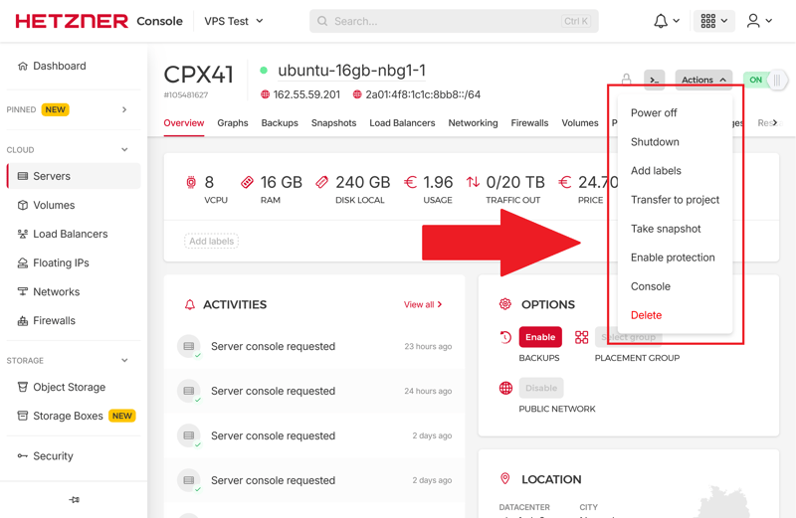Viewport: 796px width, 518px height.
Task: Toggle the server power ON switch
Action: (x=764, y=80)
